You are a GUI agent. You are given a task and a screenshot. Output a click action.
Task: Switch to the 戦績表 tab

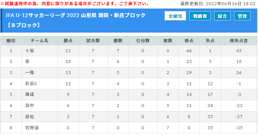click(200, 16)
